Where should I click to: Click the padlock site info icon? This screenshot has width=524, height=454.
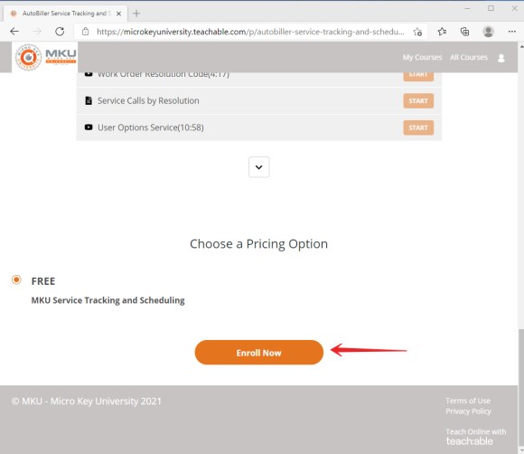(86, 32)
